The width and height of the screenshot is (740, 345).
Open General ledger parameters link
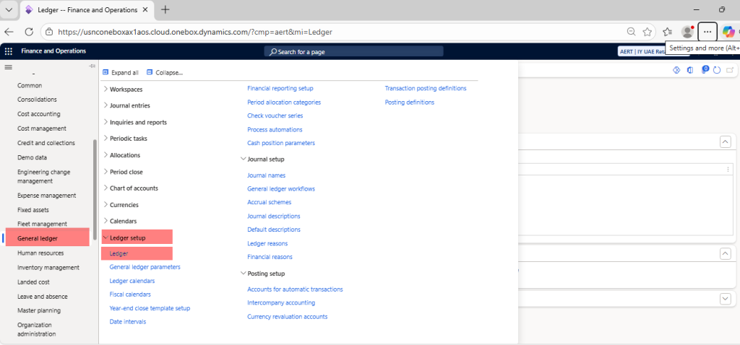tap(145, 267)
